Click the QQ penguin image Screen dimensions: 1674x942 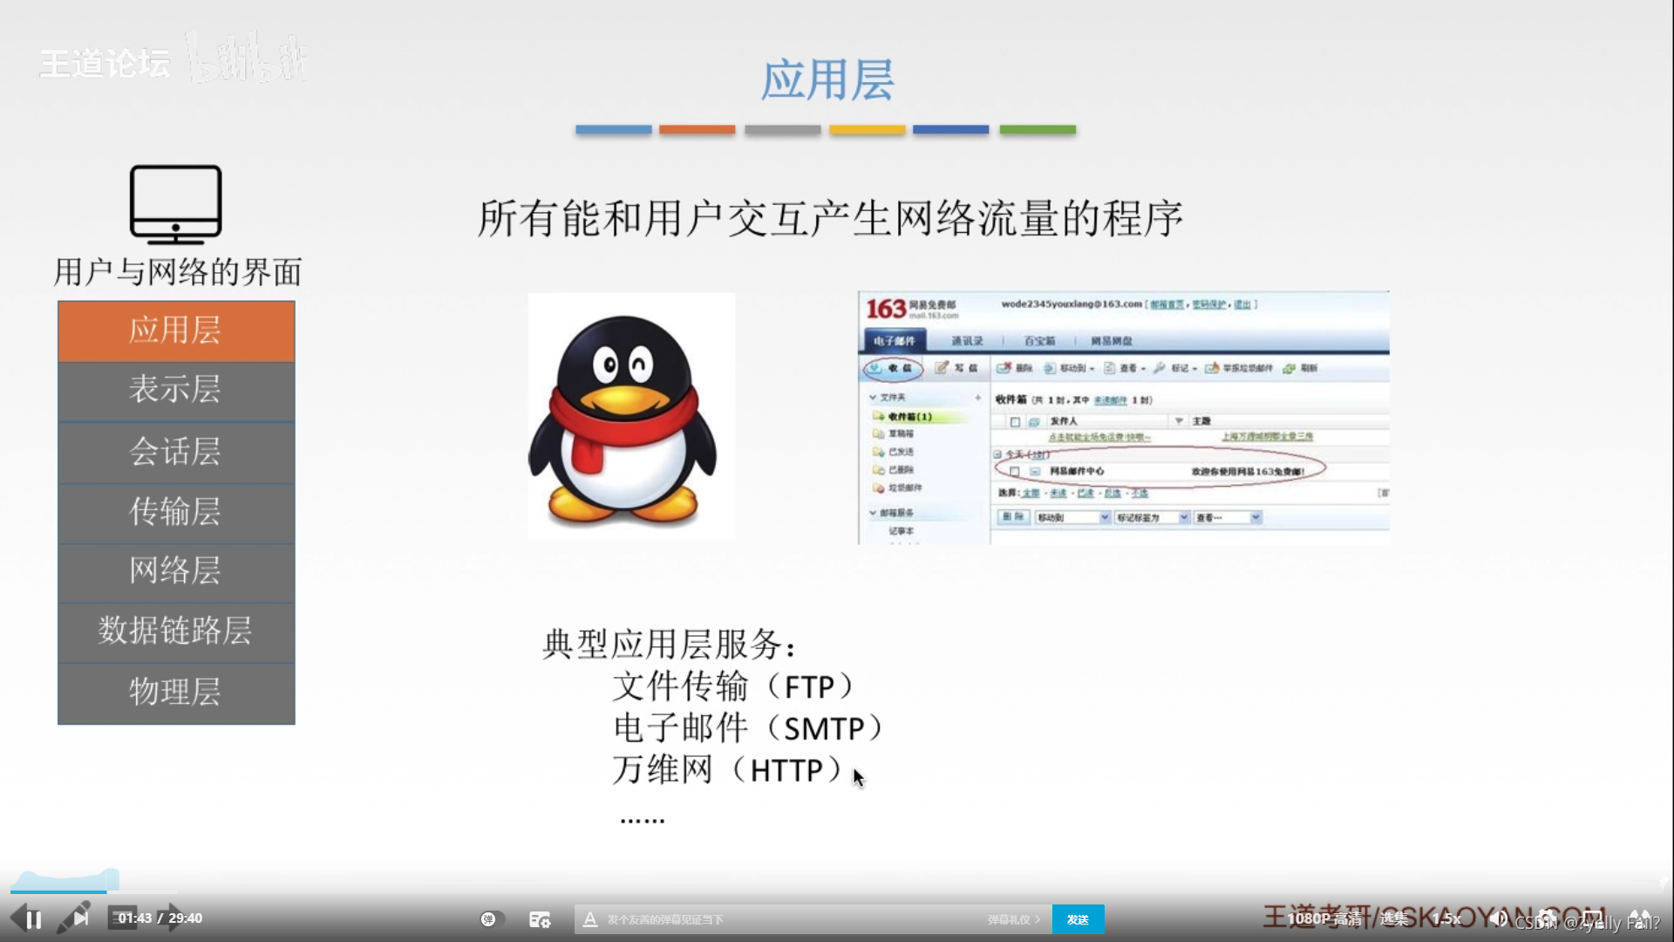click(x=631, y=416)
